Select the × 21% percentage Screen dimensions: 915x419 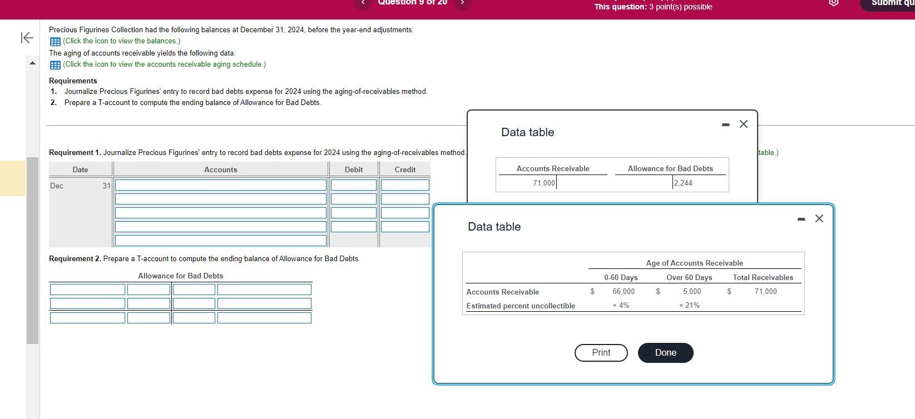(x=690, y=305)
